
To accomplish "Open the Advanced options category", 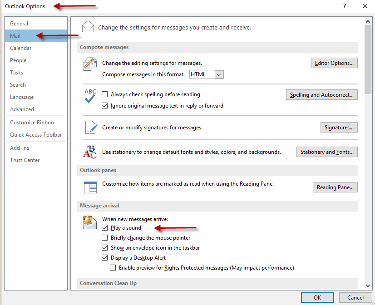I will [36, 109].
